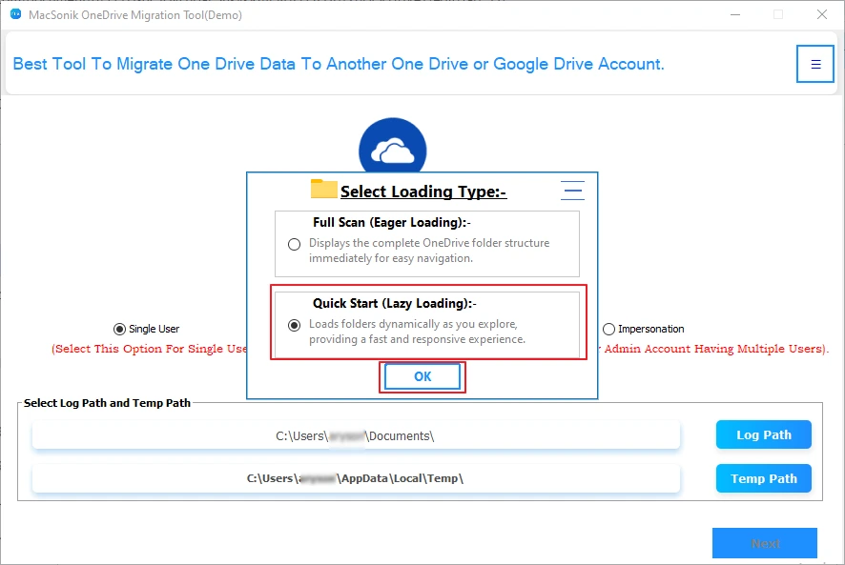The image size is (845, 565).
Task: Click the Temp Path button
Action: coord(764,478)
